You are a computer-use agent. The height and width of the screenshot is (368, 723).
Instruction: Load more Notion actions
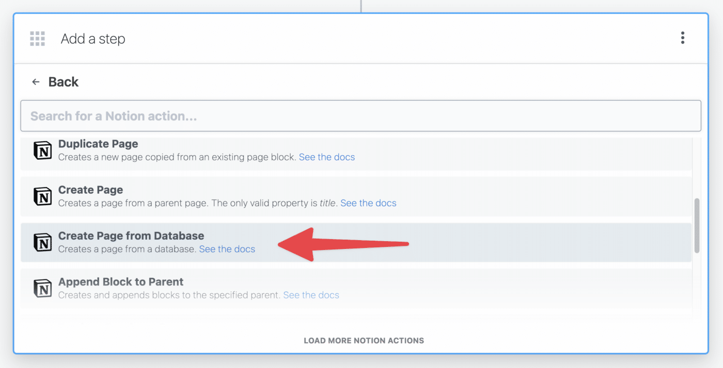point(364,341)
